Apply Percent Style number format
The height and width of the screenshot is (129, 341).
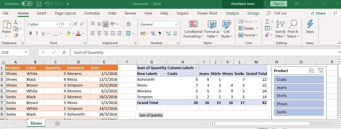click(153, 33)
